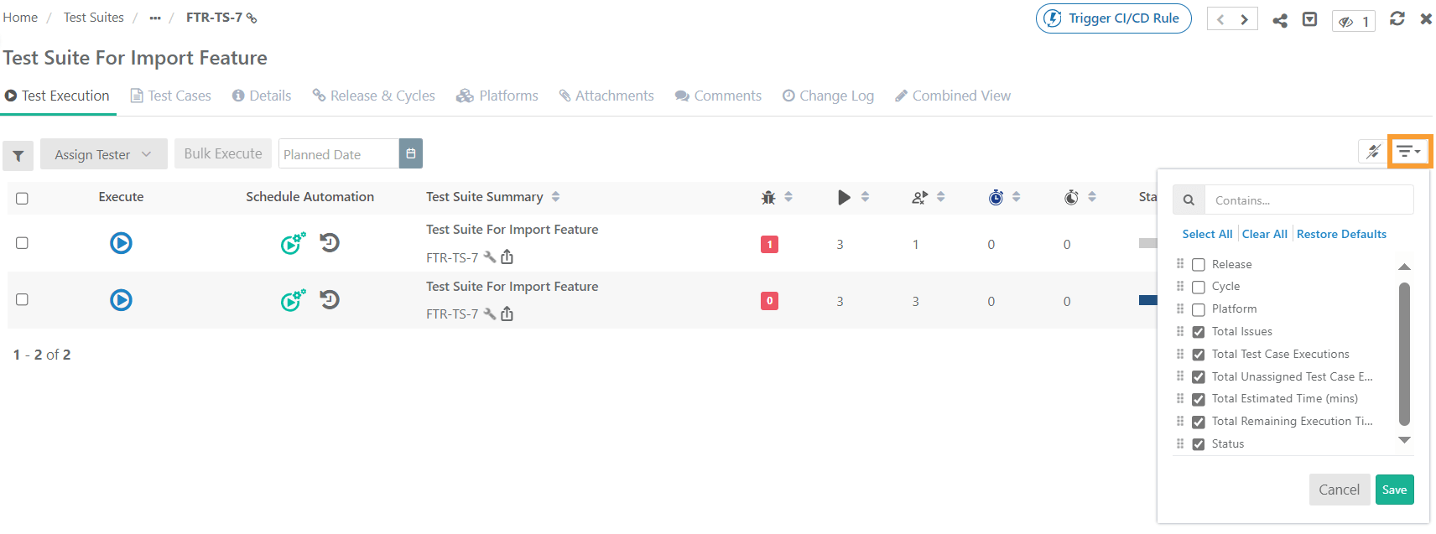The image size is (1436, 534).
Task: Click the watchers eye icon showing 1
Action: pos(1354,21)
